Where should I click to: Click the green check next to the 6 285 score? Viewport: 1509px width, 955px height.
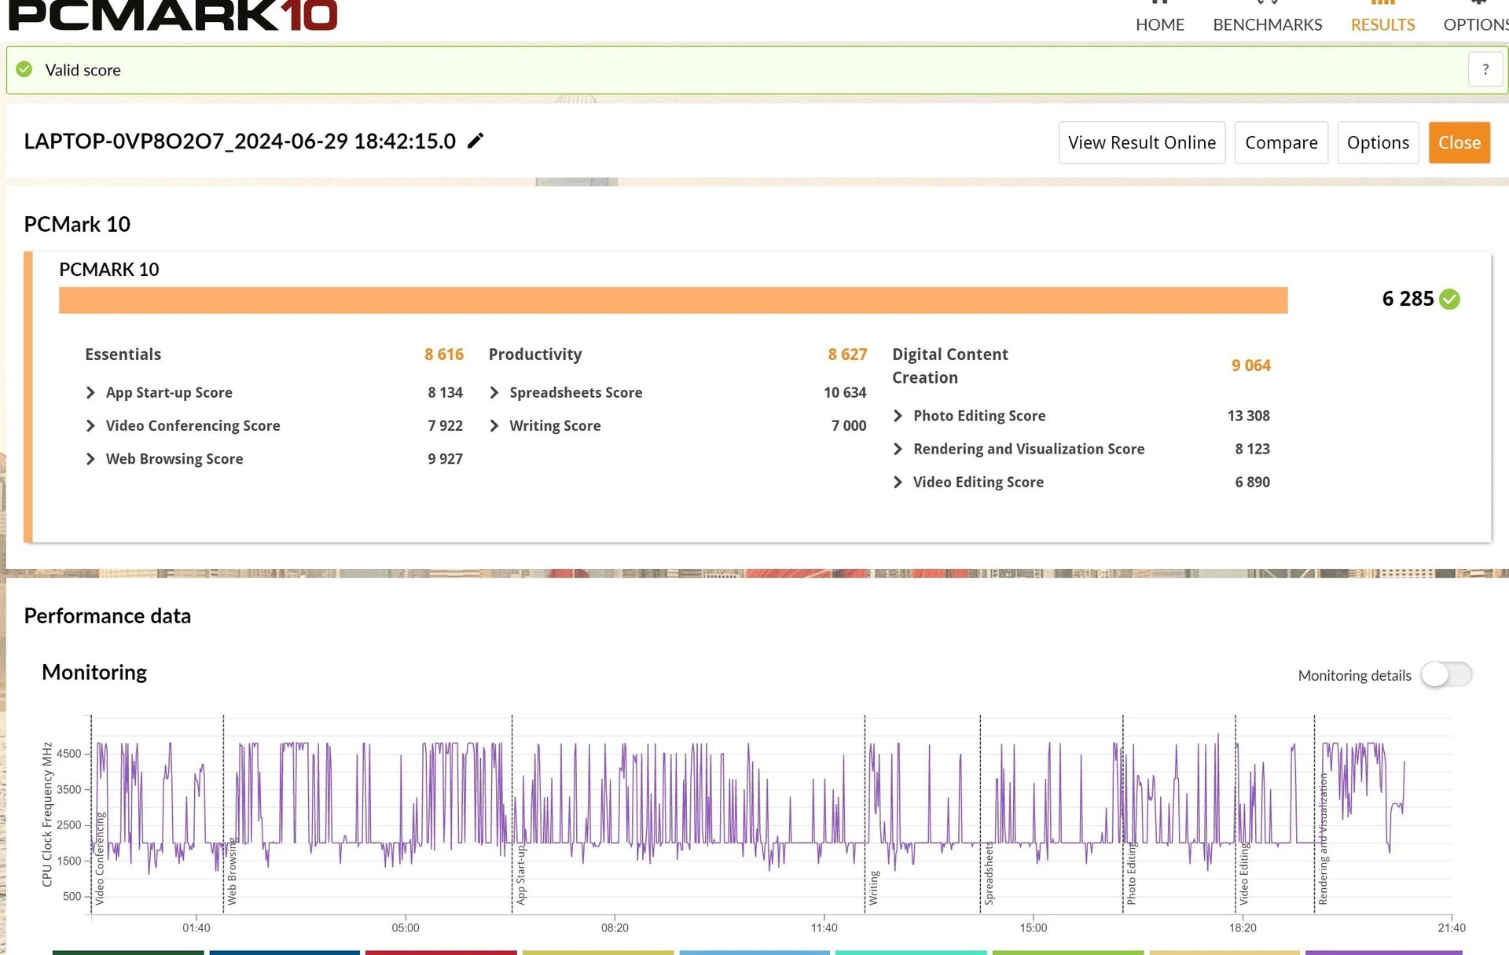click(1450, 299)
